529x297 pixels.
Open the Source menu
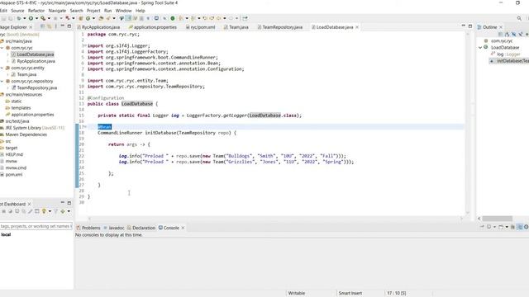pos(17,11)
